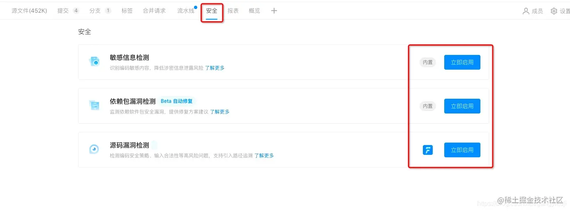Click the blue F provider logo icon

tap(428, 150)
